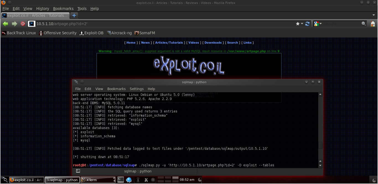
Task: Open Firefox Help menu
Action: (95, 9)
